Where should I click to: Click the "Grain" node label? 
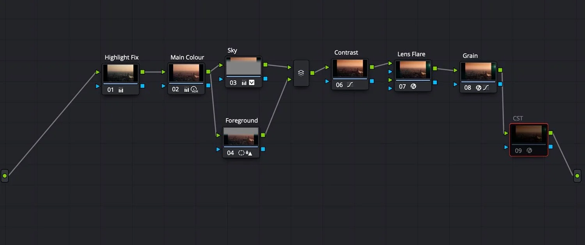tap(470, 56)
